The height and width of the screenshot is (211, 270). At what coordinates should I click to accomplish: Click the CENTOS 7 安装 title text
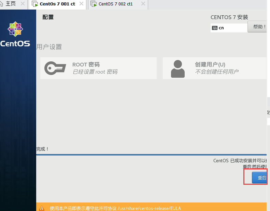click(x=229, y=17)
